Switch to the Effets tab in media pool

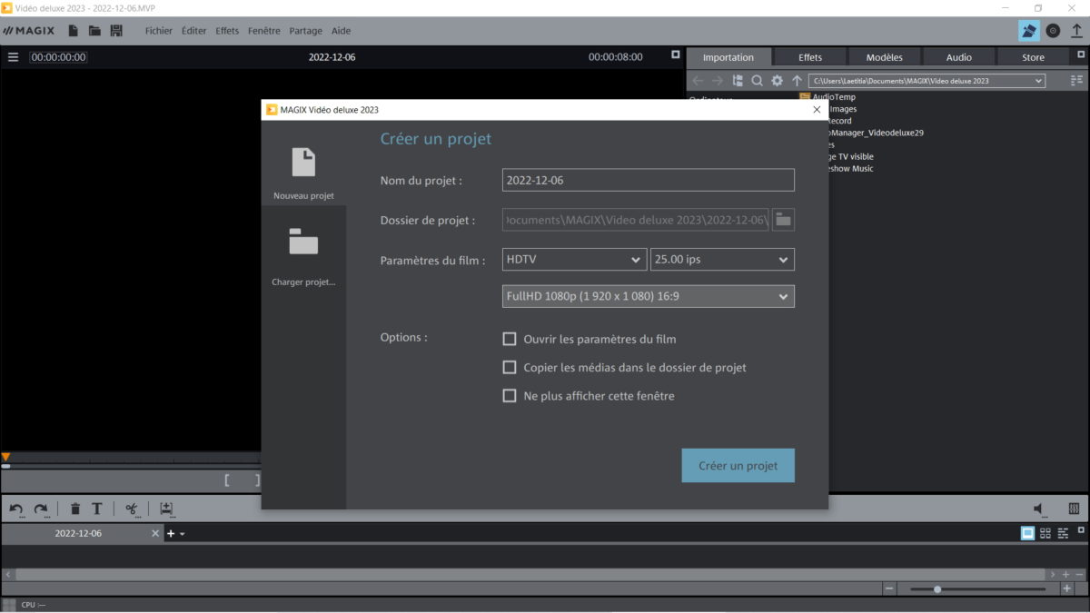click(810, 57)
